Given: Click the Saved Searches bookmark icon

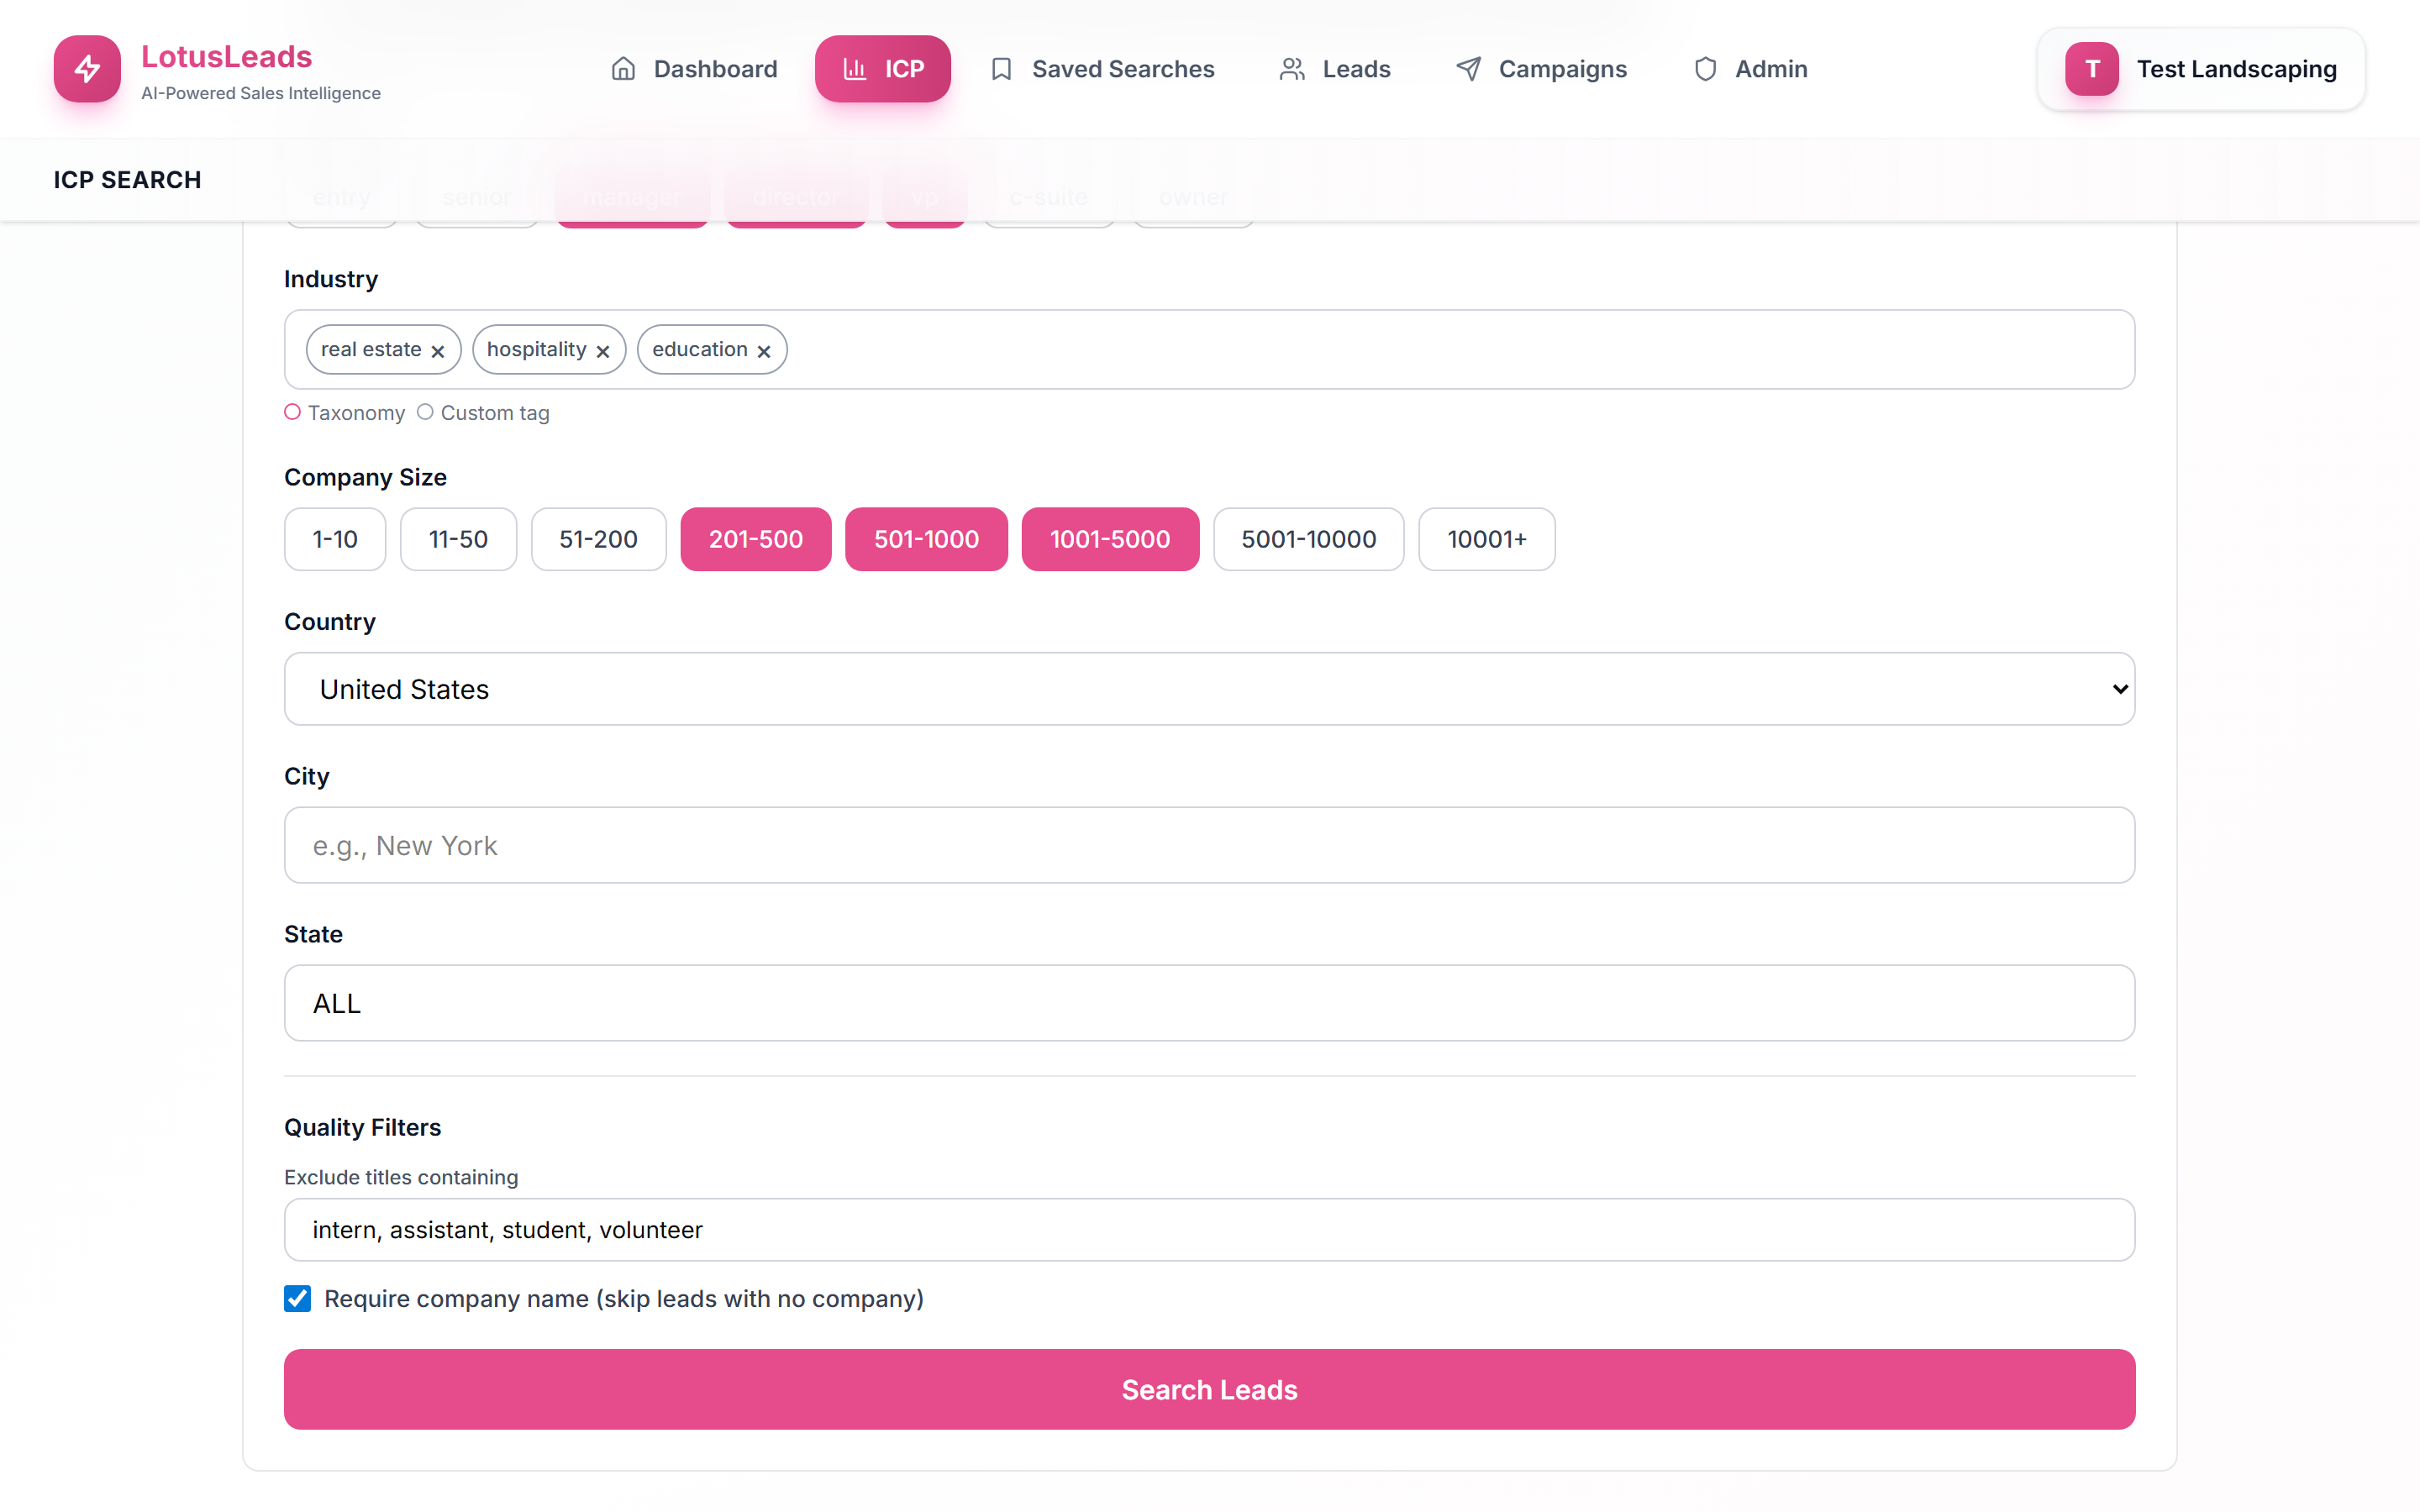Looking at the screenshot, I should pyautogui.click(x=1001, y=69).
